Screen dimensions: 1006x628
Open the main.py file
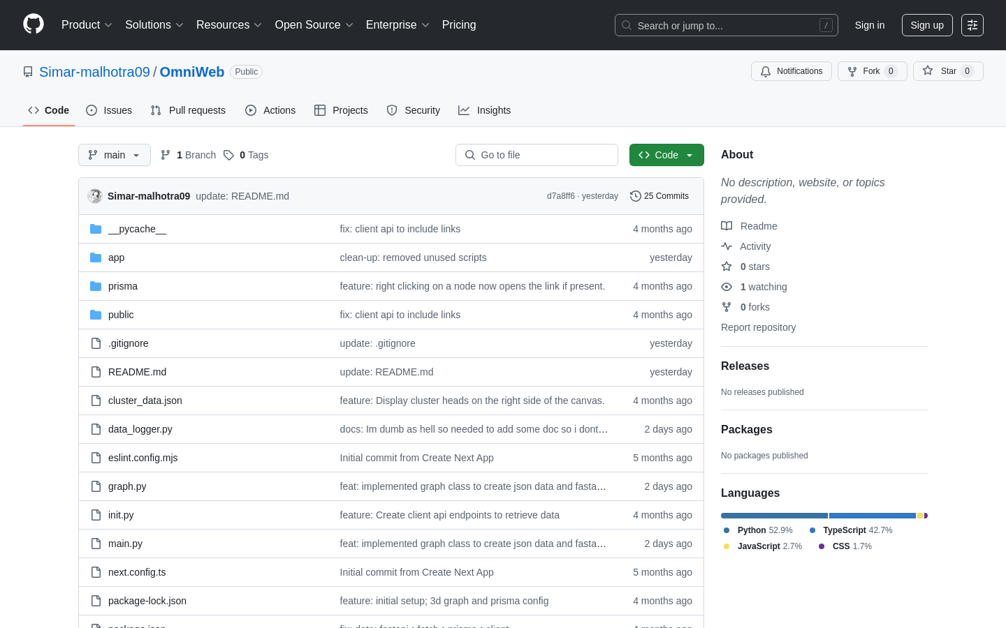point(125,544)
